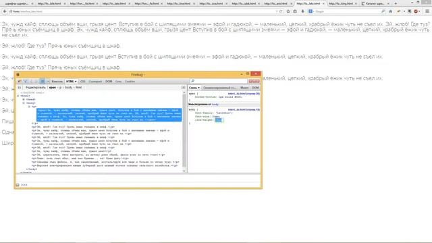Toggle the Firebug icon in the browser toolbar
The height and width of the screenshot is (243, 432).
click(x=399, y=11)
